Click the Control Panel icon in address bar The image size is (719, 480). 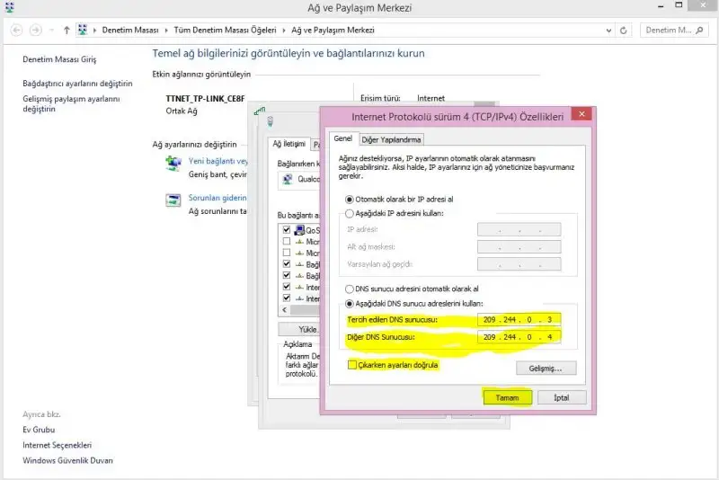(84, 30)
